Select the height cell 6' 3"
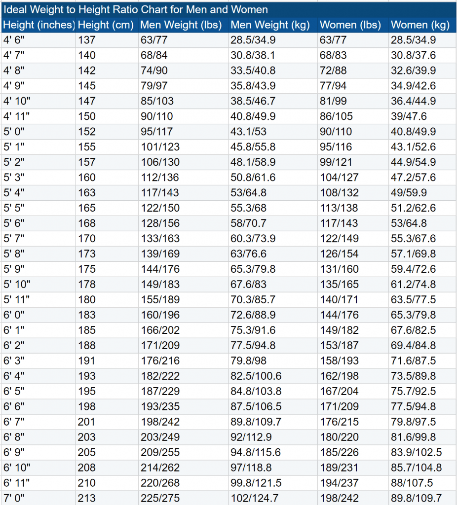457x505 pixels. coord(38,361)
